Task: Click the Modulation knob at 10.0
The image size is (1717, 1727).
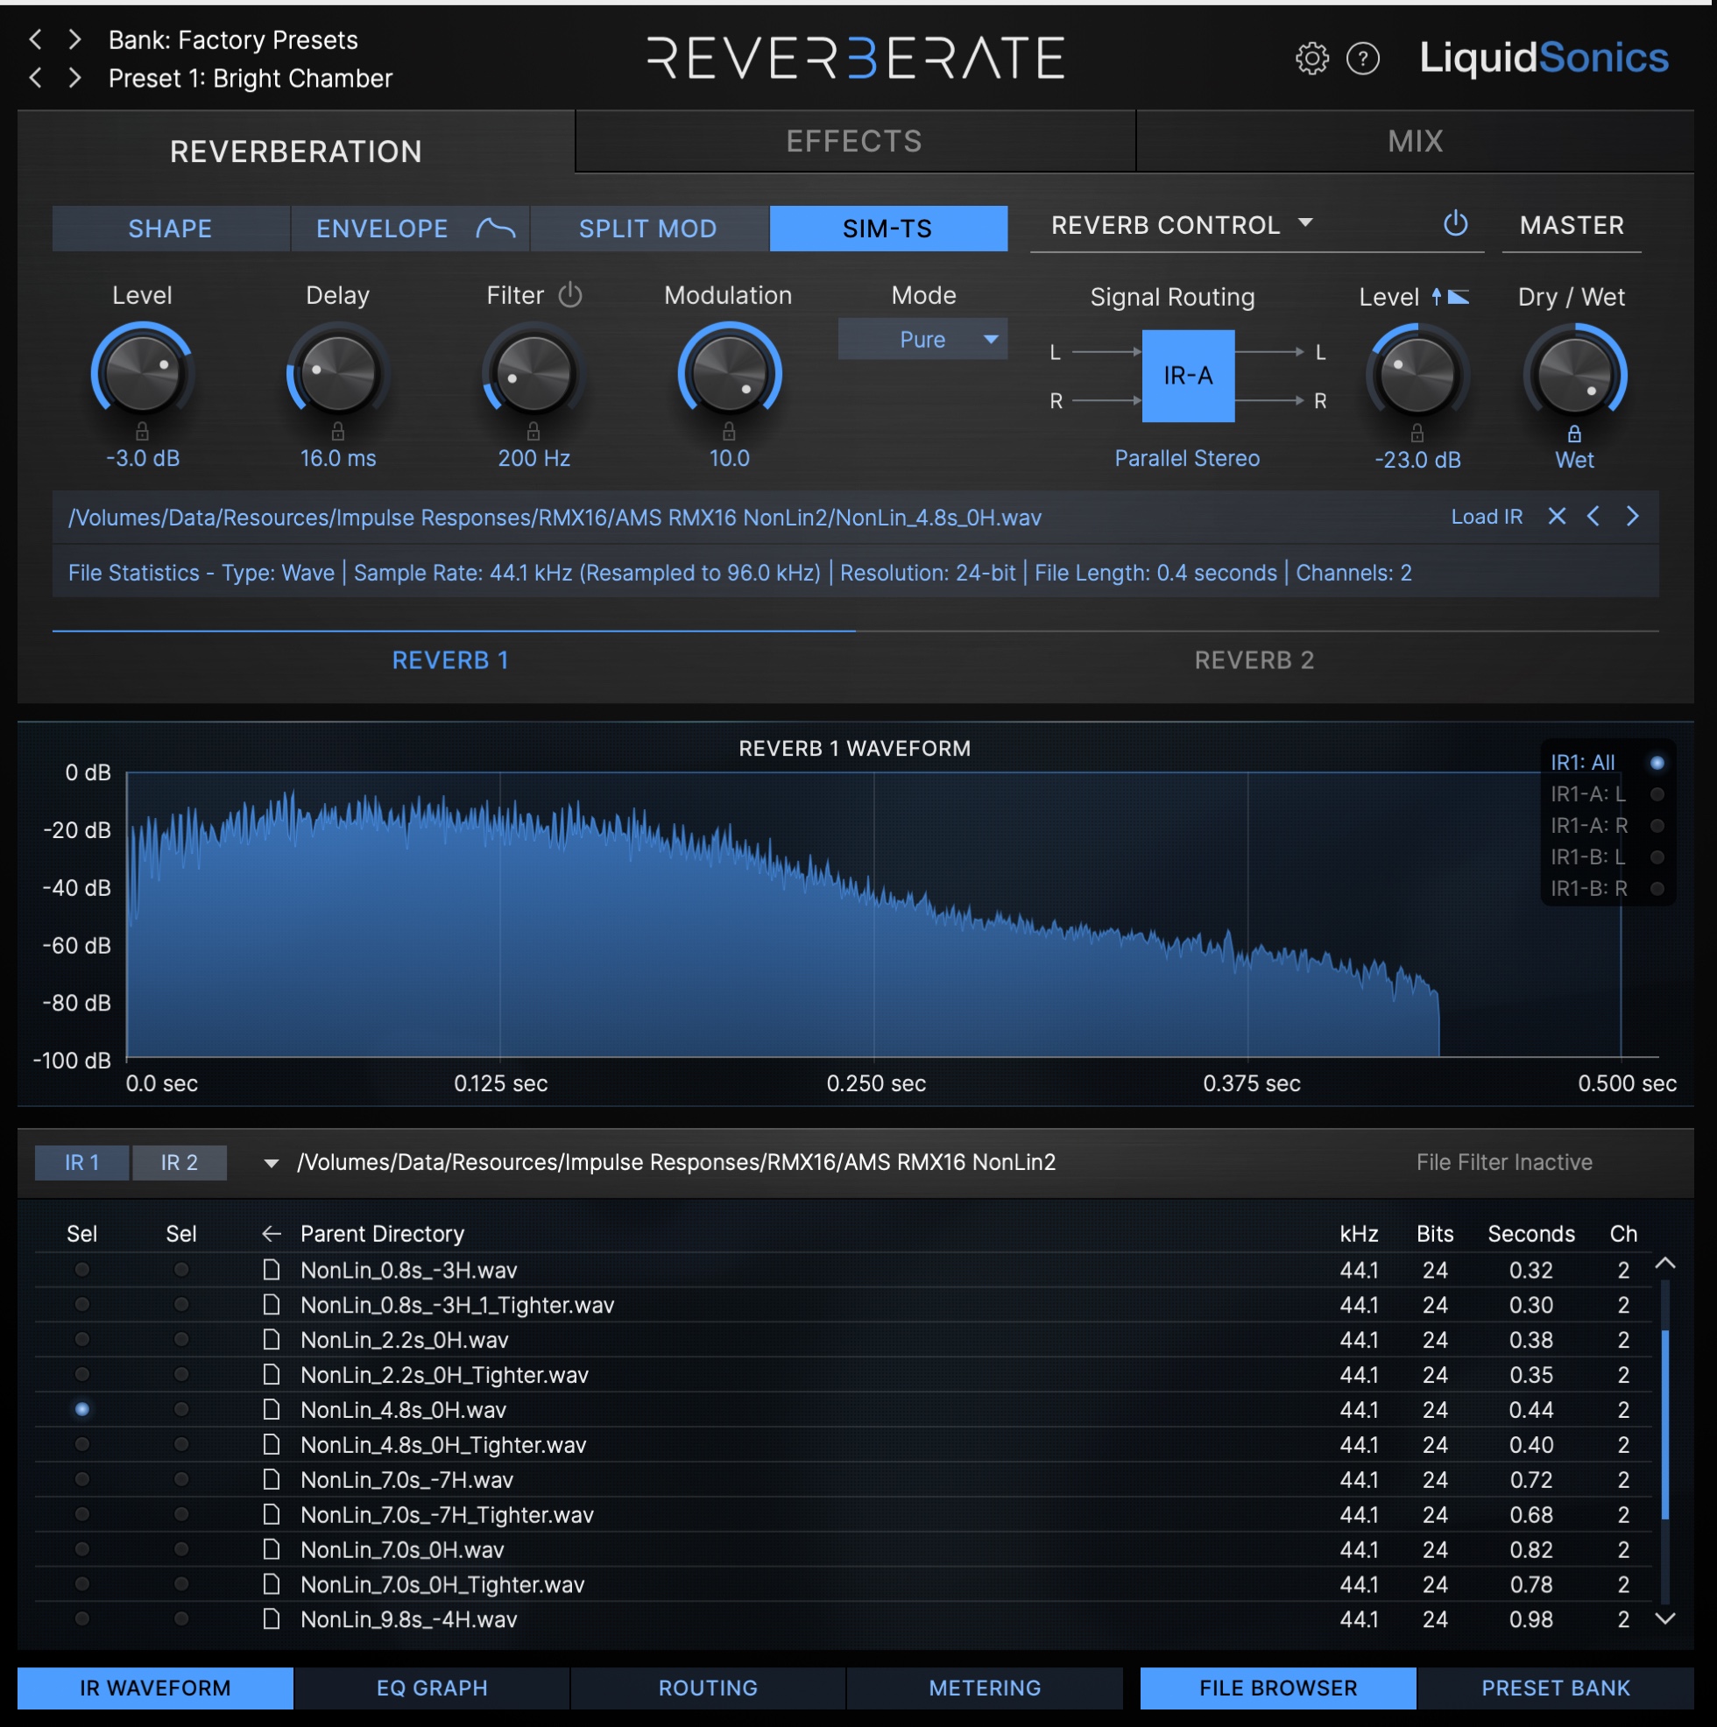Action: click(729, 372)
